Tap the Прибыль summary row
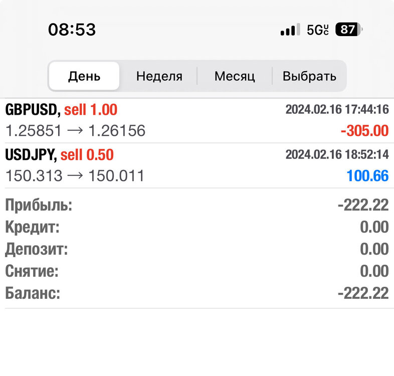This screenshot has width=394, height=376. (197, 205)
